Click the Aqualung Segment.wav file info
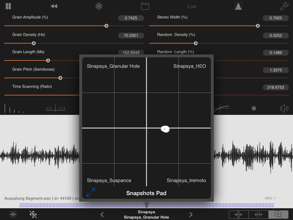This screenshot has height=220, width=293. [x=42, y=198]
